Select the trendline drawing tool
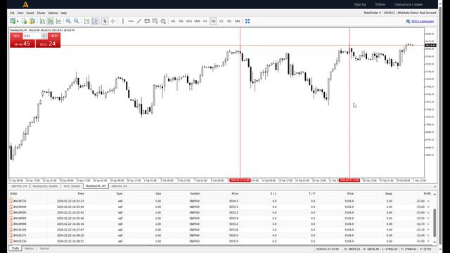The height and width of the screenshot is (253, 450). pyautogui.click(x=139, y=21)
